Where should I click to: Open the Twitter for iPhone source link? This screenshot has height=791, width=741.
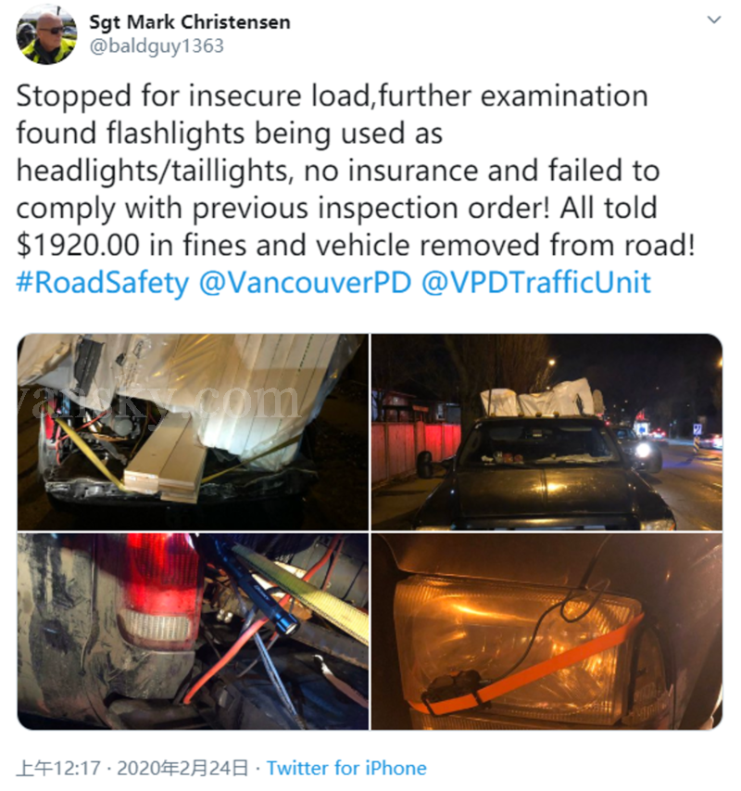[346, 769]
